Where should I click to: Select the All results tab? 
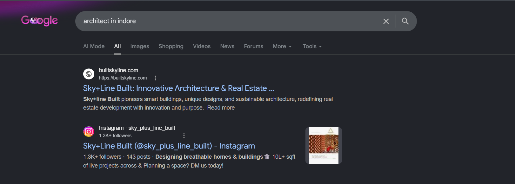117,46
